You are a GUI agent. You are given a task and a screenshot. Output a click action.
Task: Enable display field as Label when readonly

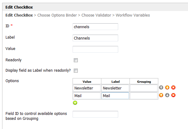pyautogui.click(x=76, y=70)
